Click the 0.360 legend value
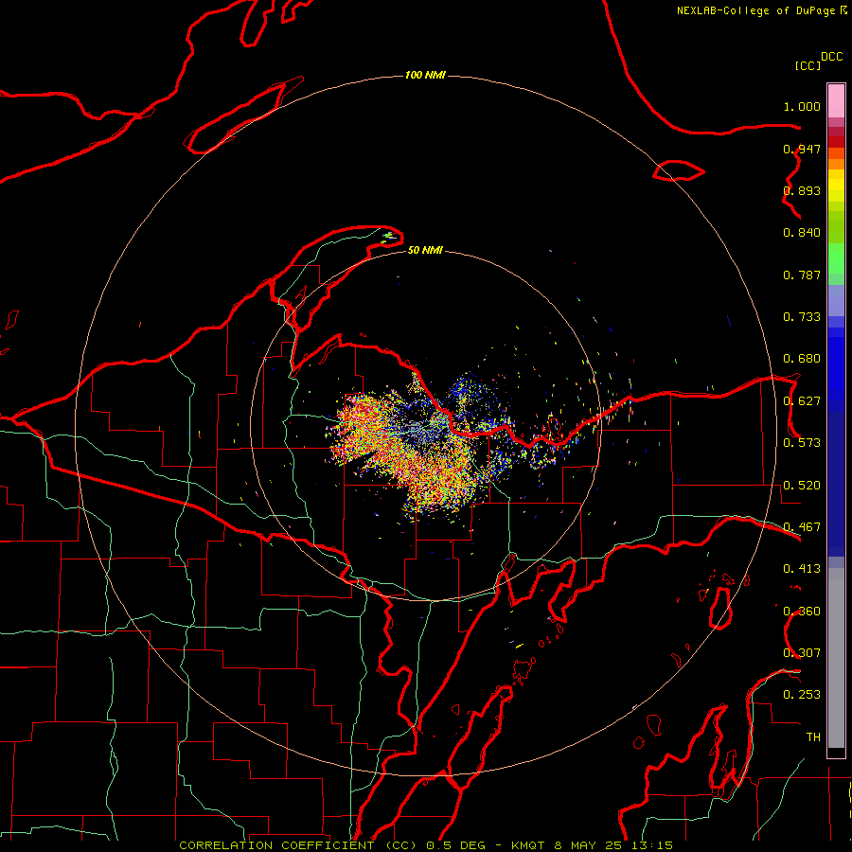The height and width of the screenshot is (852, 852). point(802,612)
